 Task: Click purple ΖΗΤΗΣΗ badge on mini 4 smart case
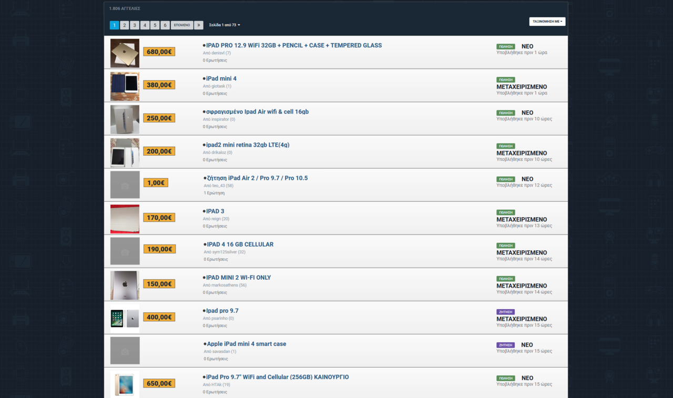click(x=506, y=345)
